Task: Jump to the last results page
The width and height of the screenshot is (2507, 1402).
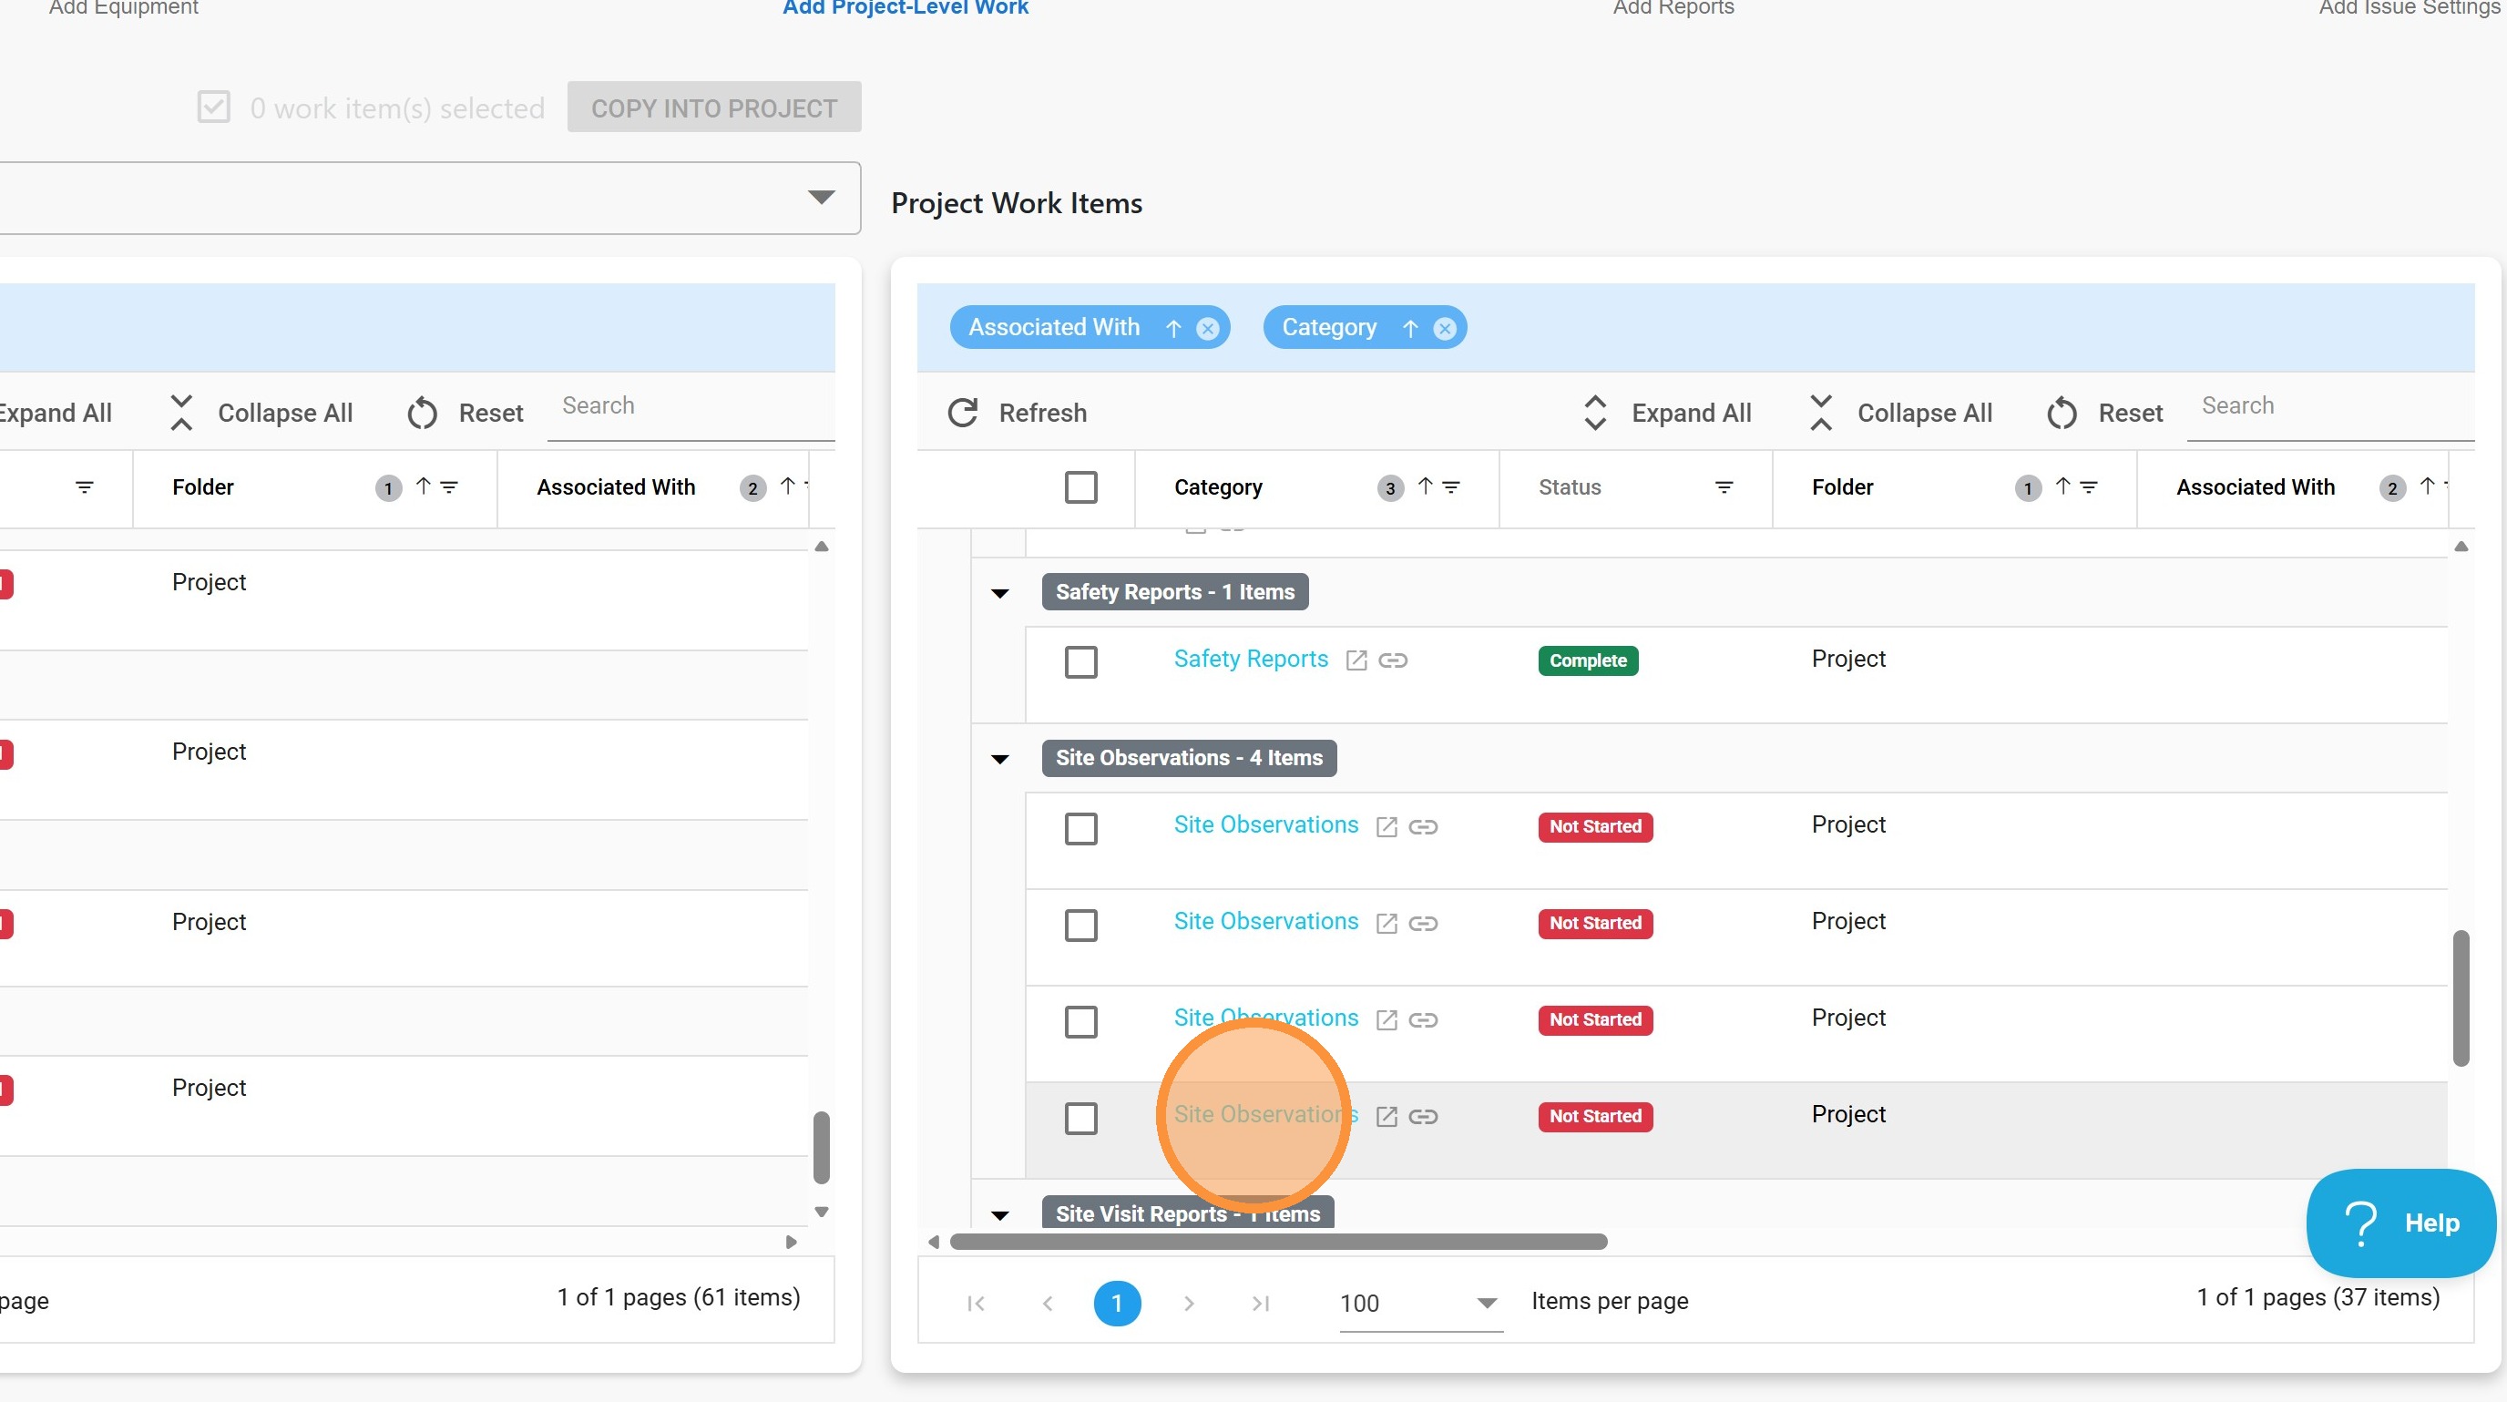Action: 1260,1303
